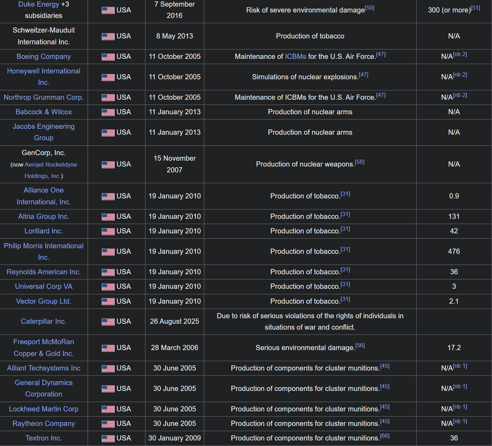Jump to citation [50] on environmental damage
The image size is (492, 446).
369,8
